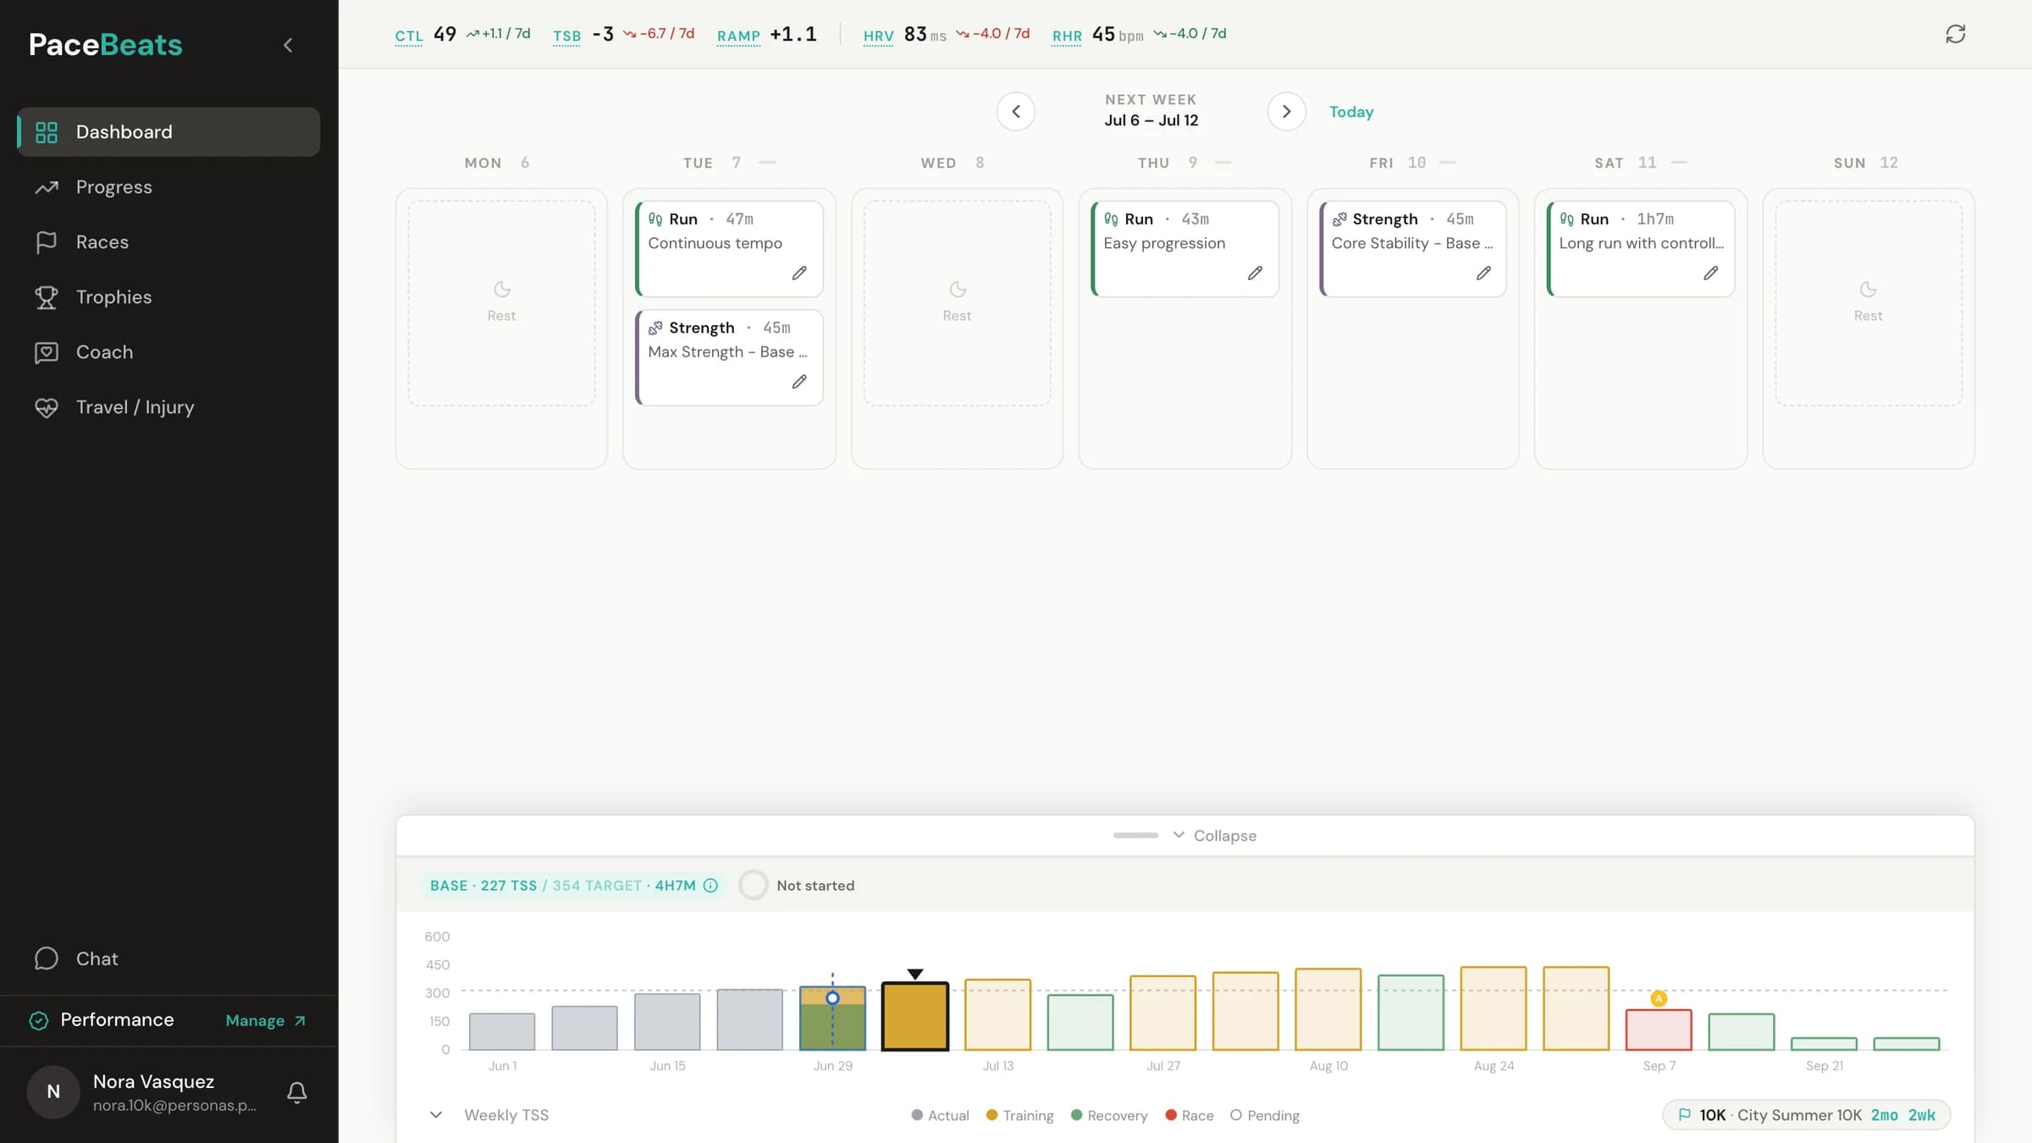Open the Dashboard page
The width and height of the screenshot is (2032, 1143).
[168, 131]
